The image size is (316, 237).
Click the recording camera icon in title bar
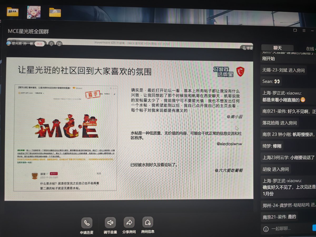tap(295, 30)
